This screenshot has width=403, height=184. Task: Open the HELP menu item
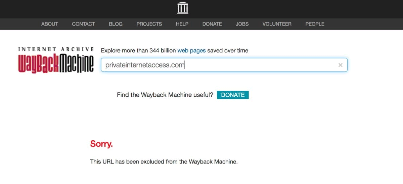(x=182, y=24)
